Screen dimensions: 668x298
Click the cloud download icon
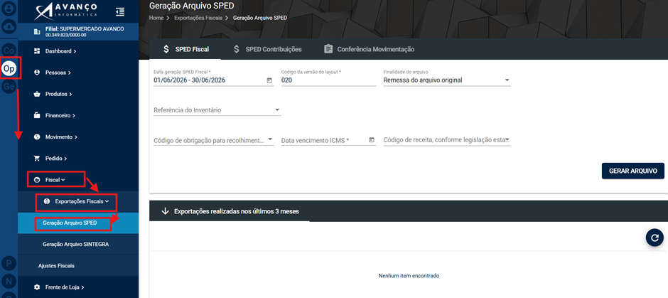[9, 26]
